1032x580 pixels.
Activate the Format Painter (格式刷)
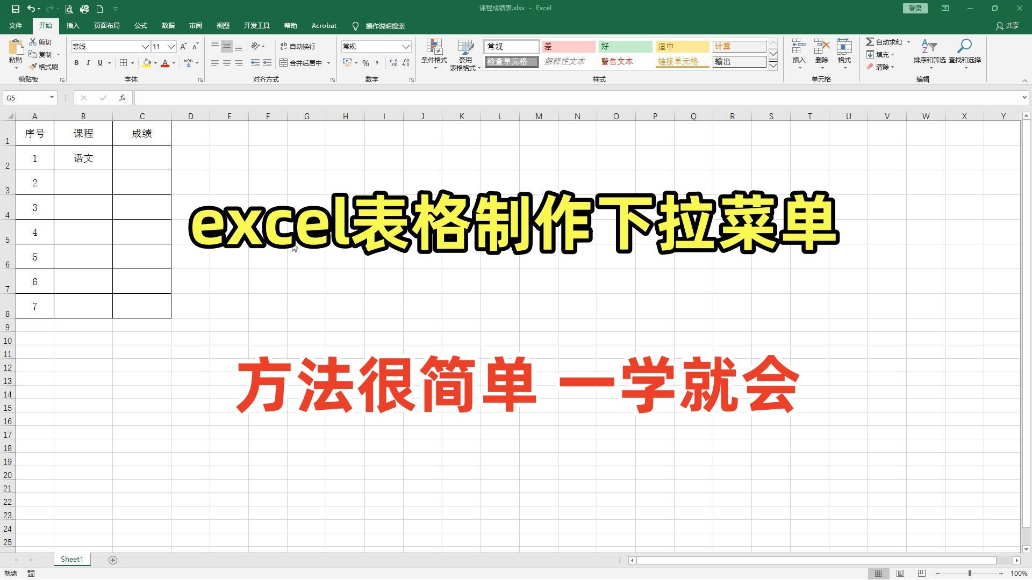[44, 67]
